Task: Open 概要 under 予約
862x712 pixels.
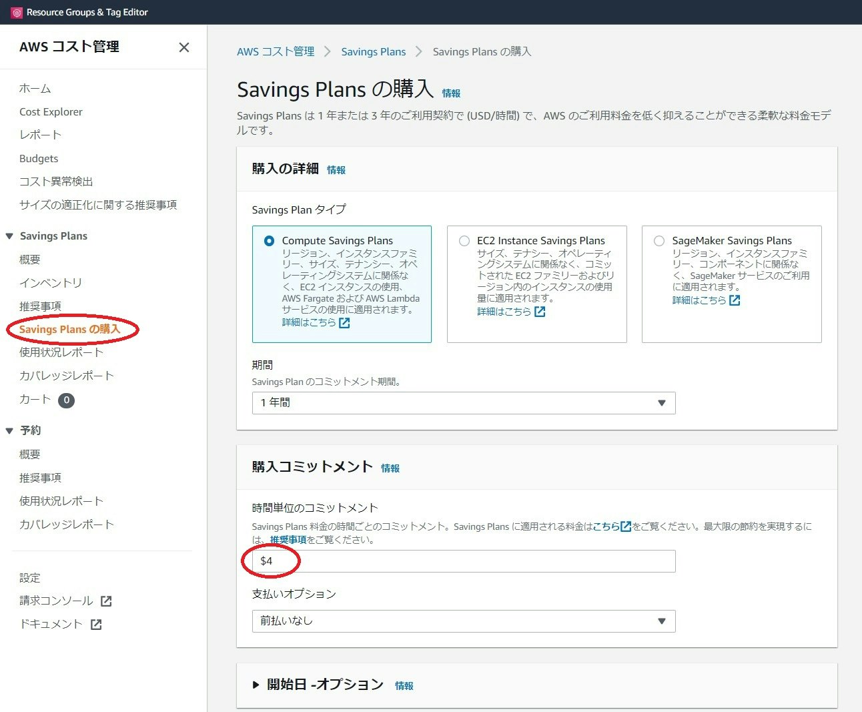Action: click(30, 454)
